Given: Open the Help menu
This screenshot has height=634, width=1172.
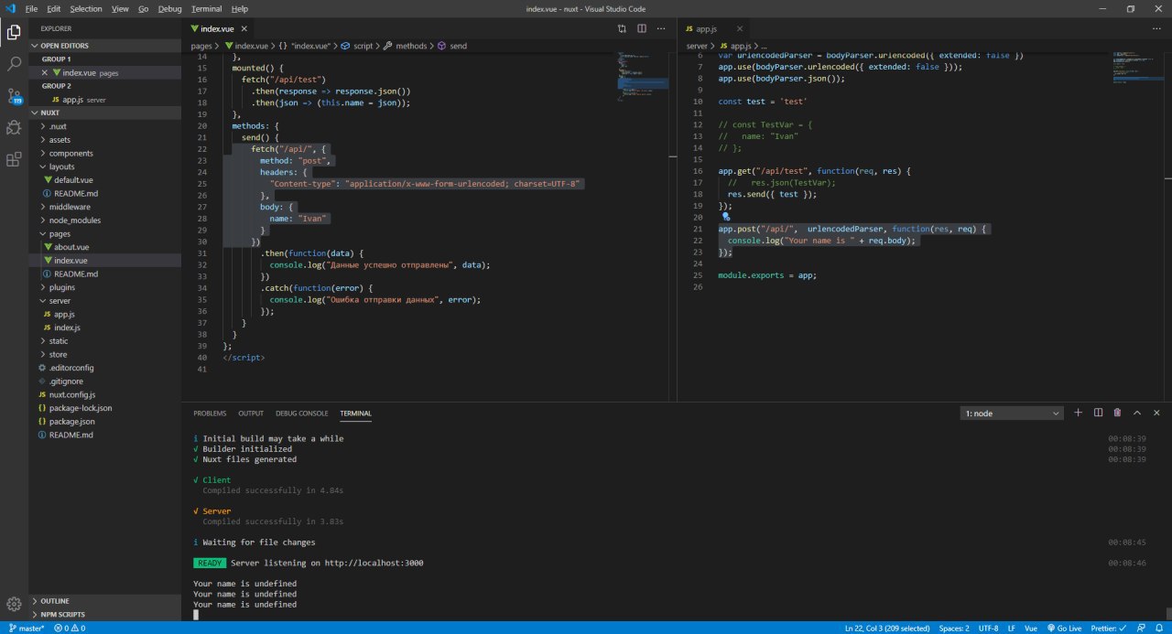Looking at the screenshot, I should tap(240, 8).
